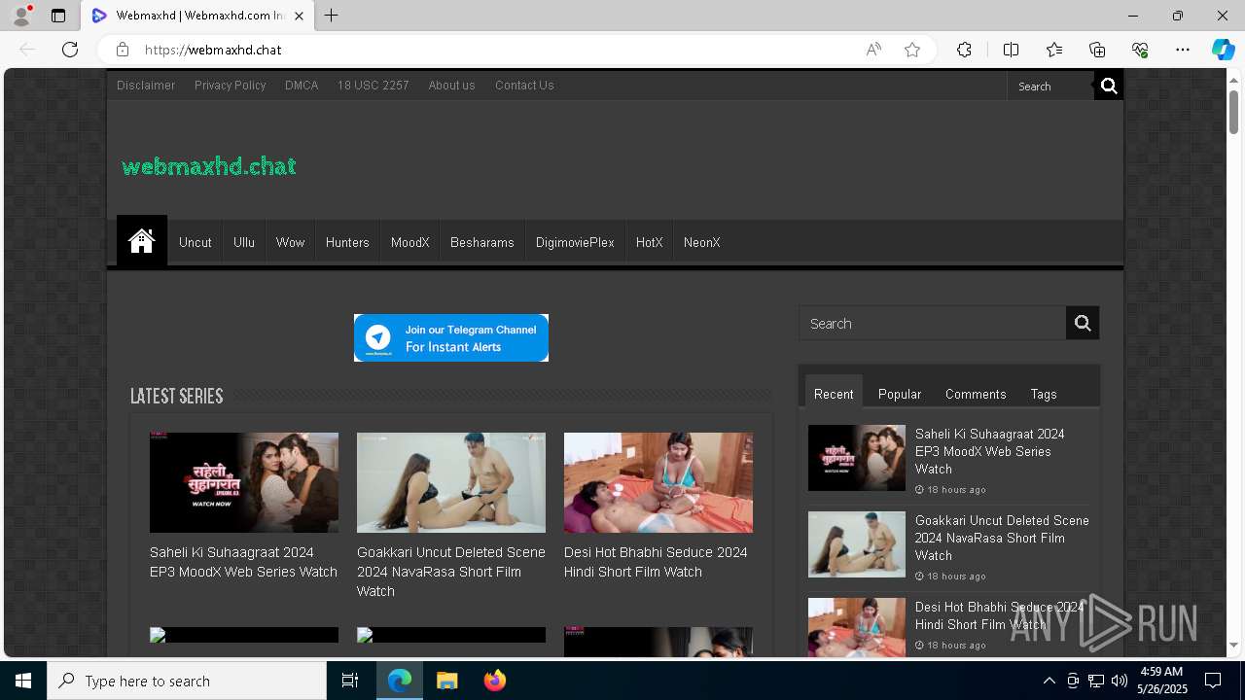Open Task View in taskbar

[x=350, y=681]
